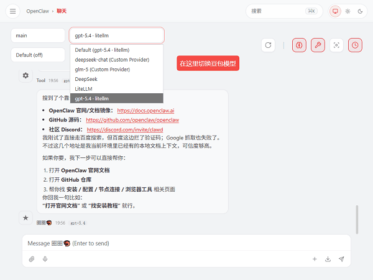This screenshot has height=280, width=373.
Task: Switch to system theme monitor icon
Action: pyautogui.click(x=335, y=11)
